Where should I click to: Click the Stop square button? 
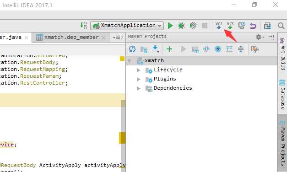pos(205,26)
